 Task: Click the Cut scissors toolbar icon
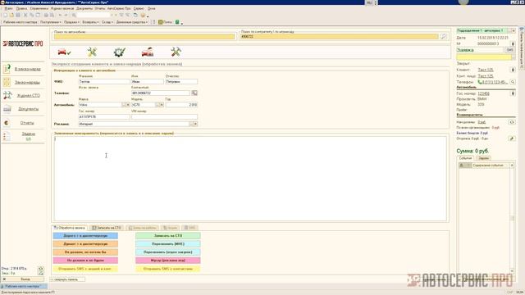pyautogui.click(x=25, y=15)
